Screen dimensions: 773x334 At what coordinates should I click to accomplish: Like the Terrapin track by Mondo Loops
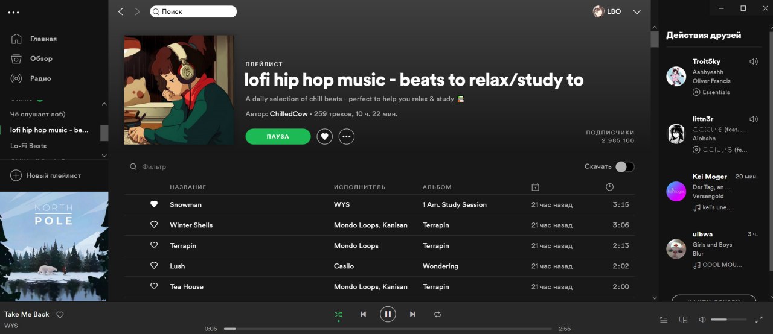(154, 245)
